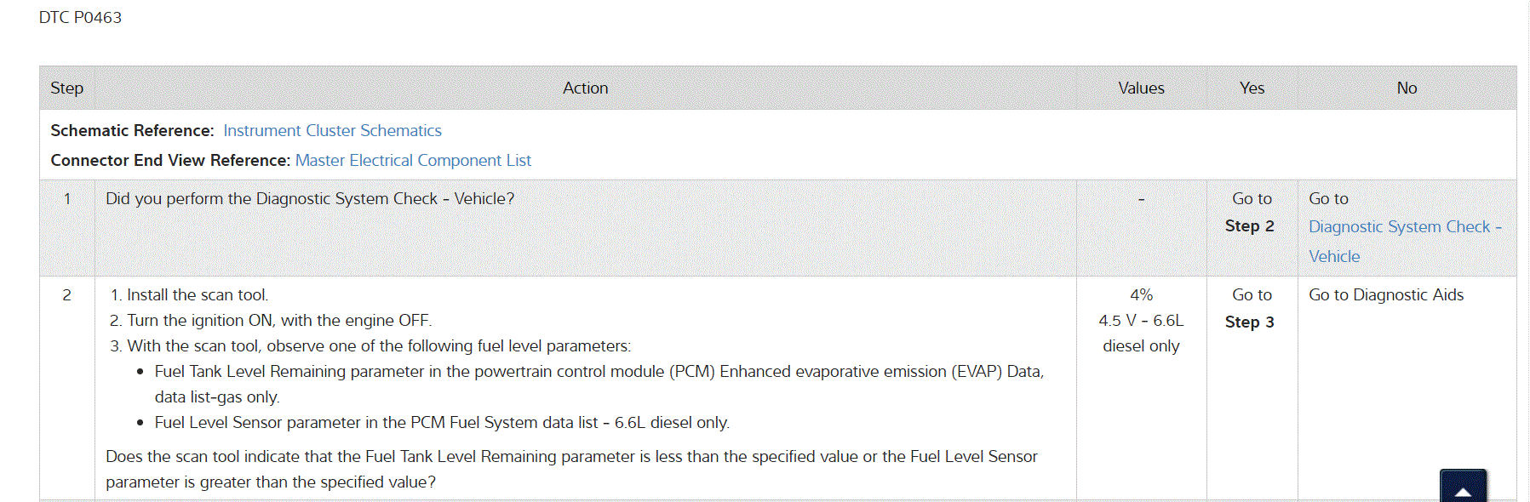This screenshot has height=502, width=1530.
Task: Click the Fuel Level Sensor parameter bullet
Action: click(x=441, y=423)
